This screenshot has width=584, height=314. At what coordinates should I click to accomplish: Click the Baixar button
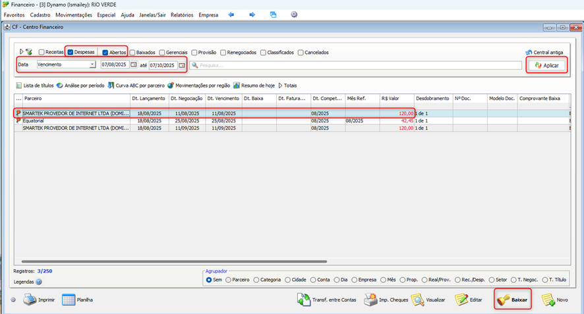click(x=513, y=300)
